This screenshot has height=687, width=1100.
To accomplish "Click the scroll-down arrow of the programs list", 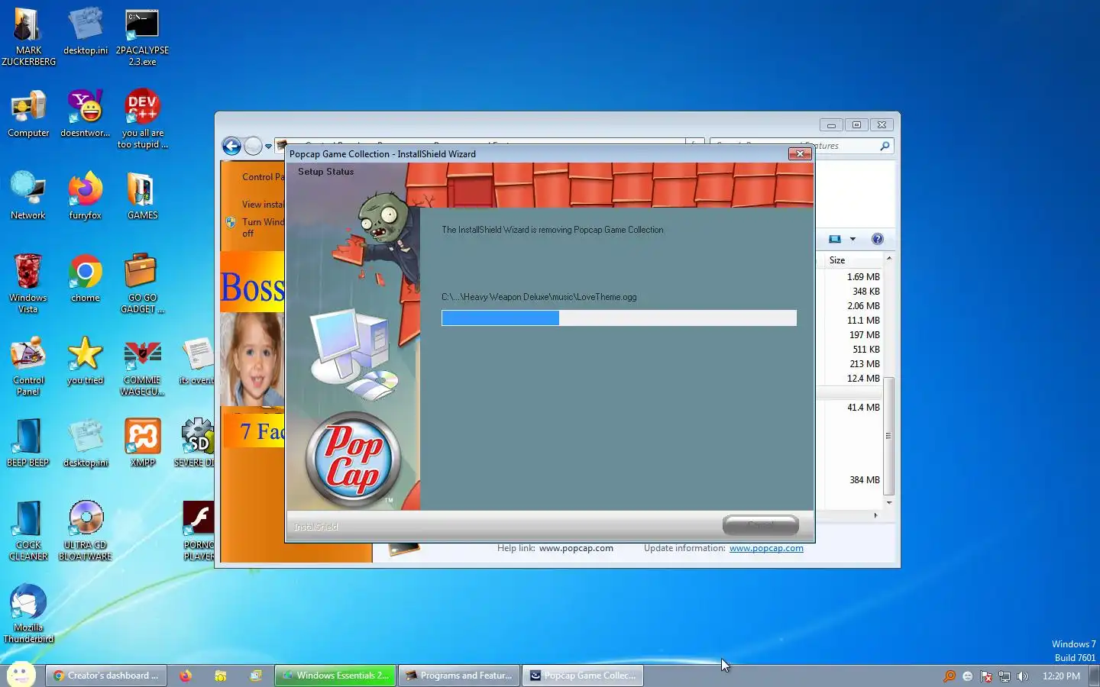I will coord(888,503).
